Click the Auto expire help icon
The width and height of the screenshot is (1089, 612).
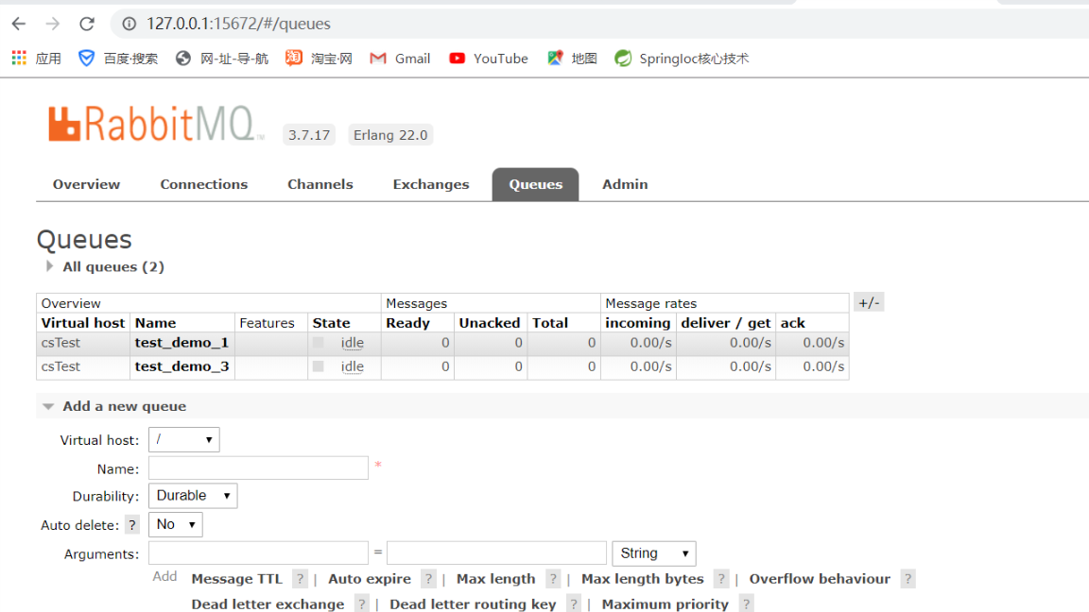pos(428,579)
